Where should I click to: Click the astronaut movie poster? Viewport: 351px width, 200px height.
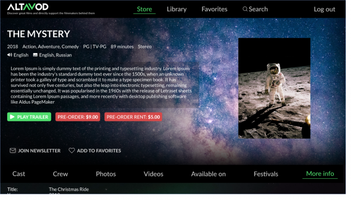274,88
